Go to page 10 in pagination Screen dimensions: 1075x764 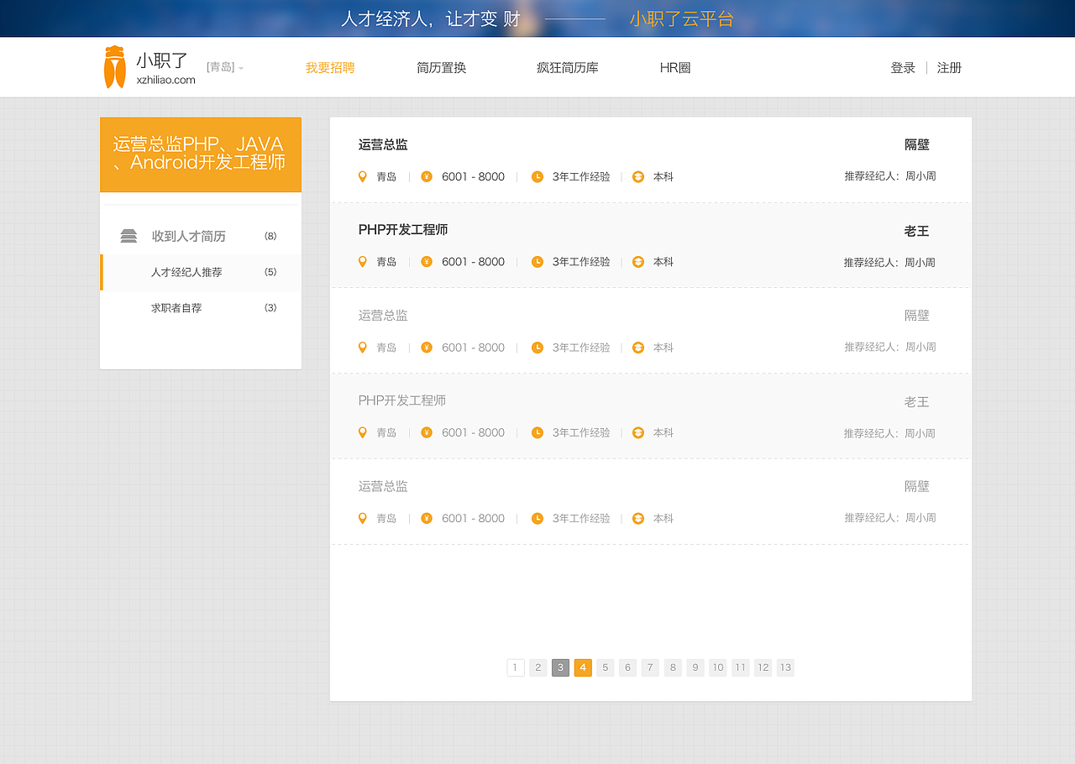[718, 667]
